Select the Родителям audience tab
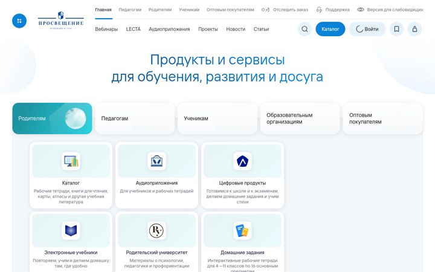The image size is (435, 272). click(52, 118)
